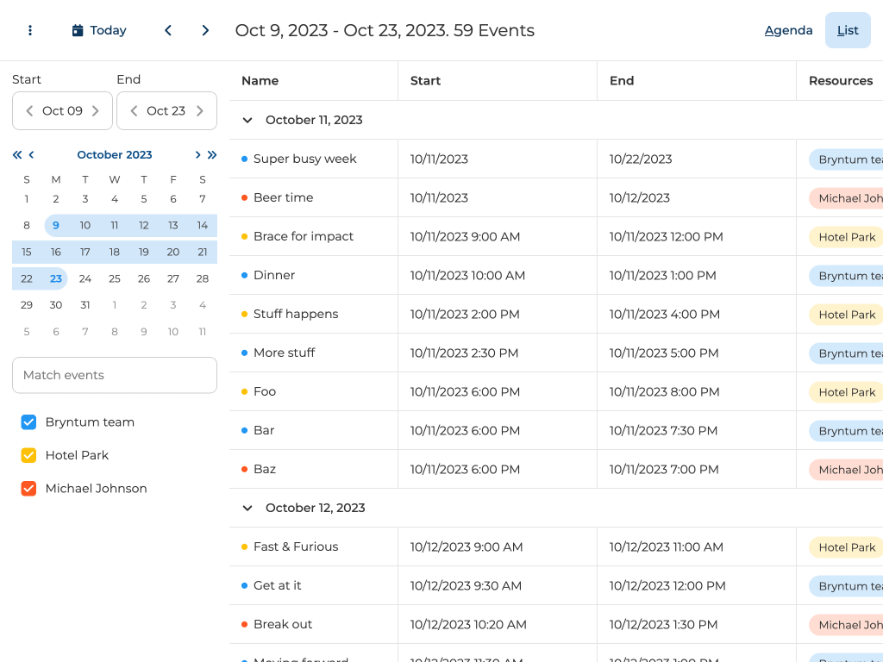
Task: Decrease the Start date by one day
Action: (x=29, y=111)
